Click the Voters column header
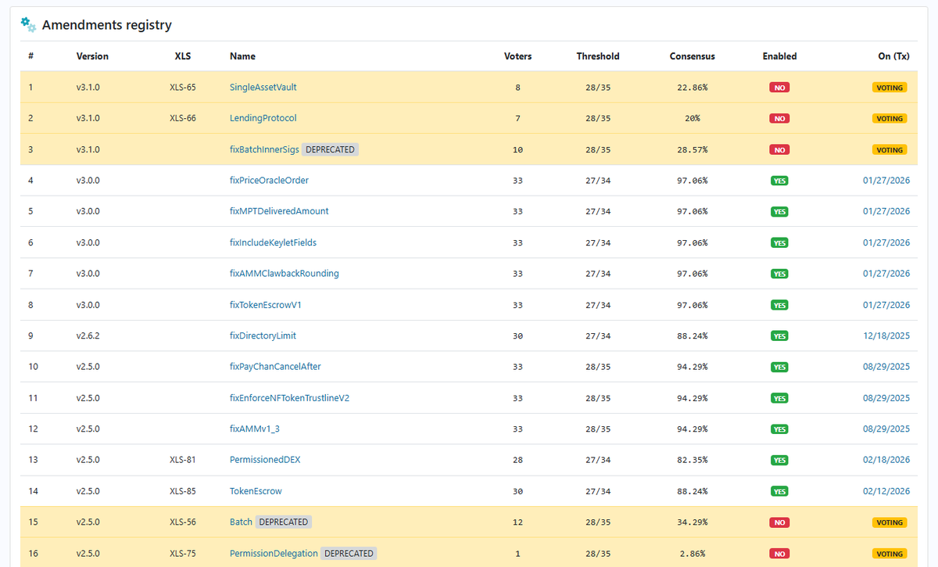938x567 pixels. click(517, 56)
